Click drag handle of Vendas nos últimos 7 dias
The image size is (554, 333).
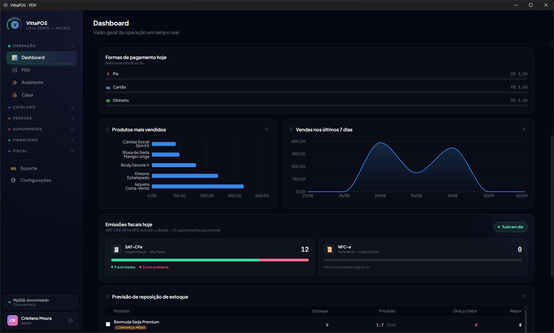coord(291,129)
